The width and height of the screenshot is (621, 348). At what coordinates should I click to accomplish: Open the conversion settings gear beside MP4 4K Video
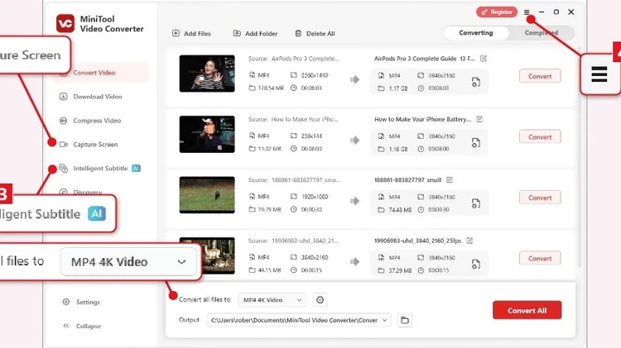320,300
